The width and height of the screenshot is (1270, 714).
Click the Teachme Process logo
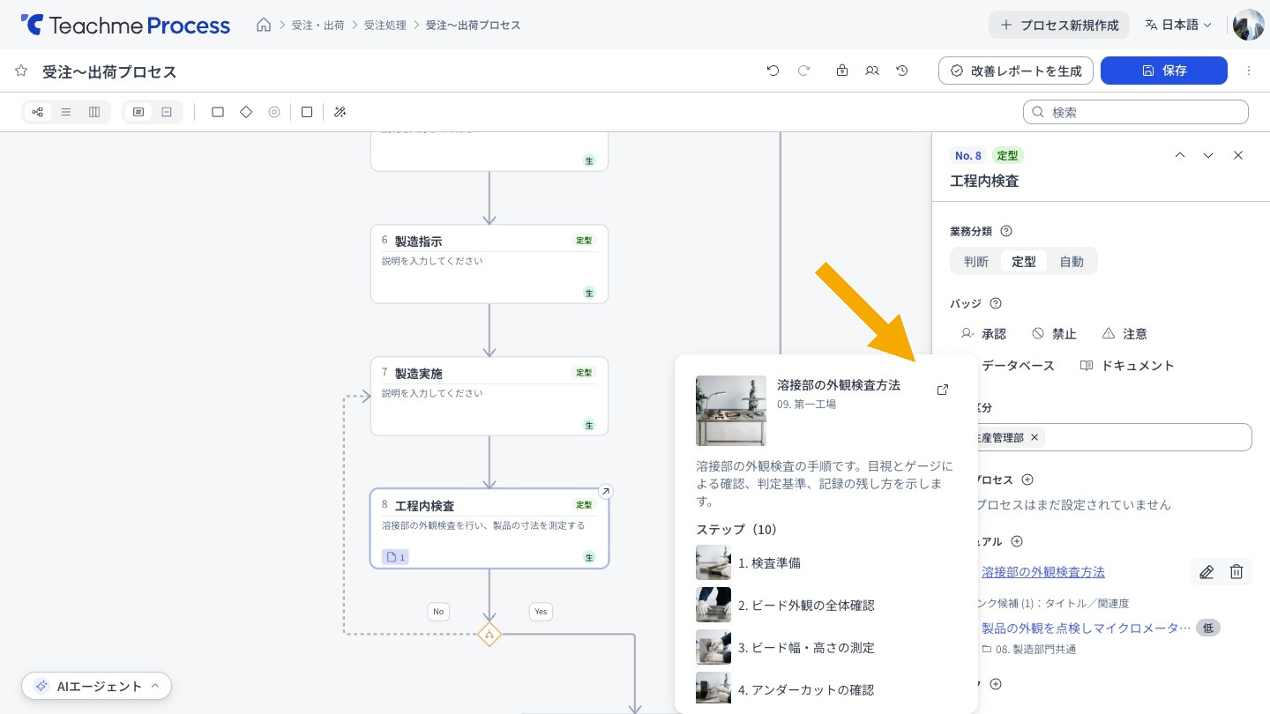[125, 25]
